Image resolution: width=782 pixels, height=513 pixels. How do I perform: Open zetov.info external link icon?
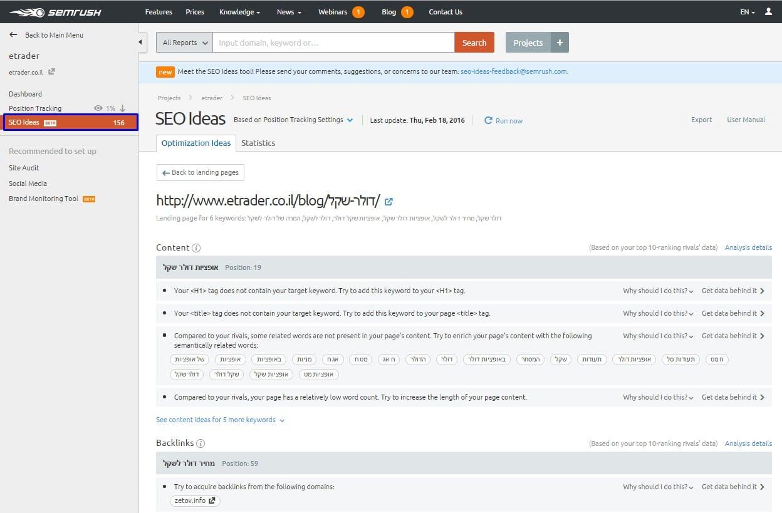[x=212, y=500]
